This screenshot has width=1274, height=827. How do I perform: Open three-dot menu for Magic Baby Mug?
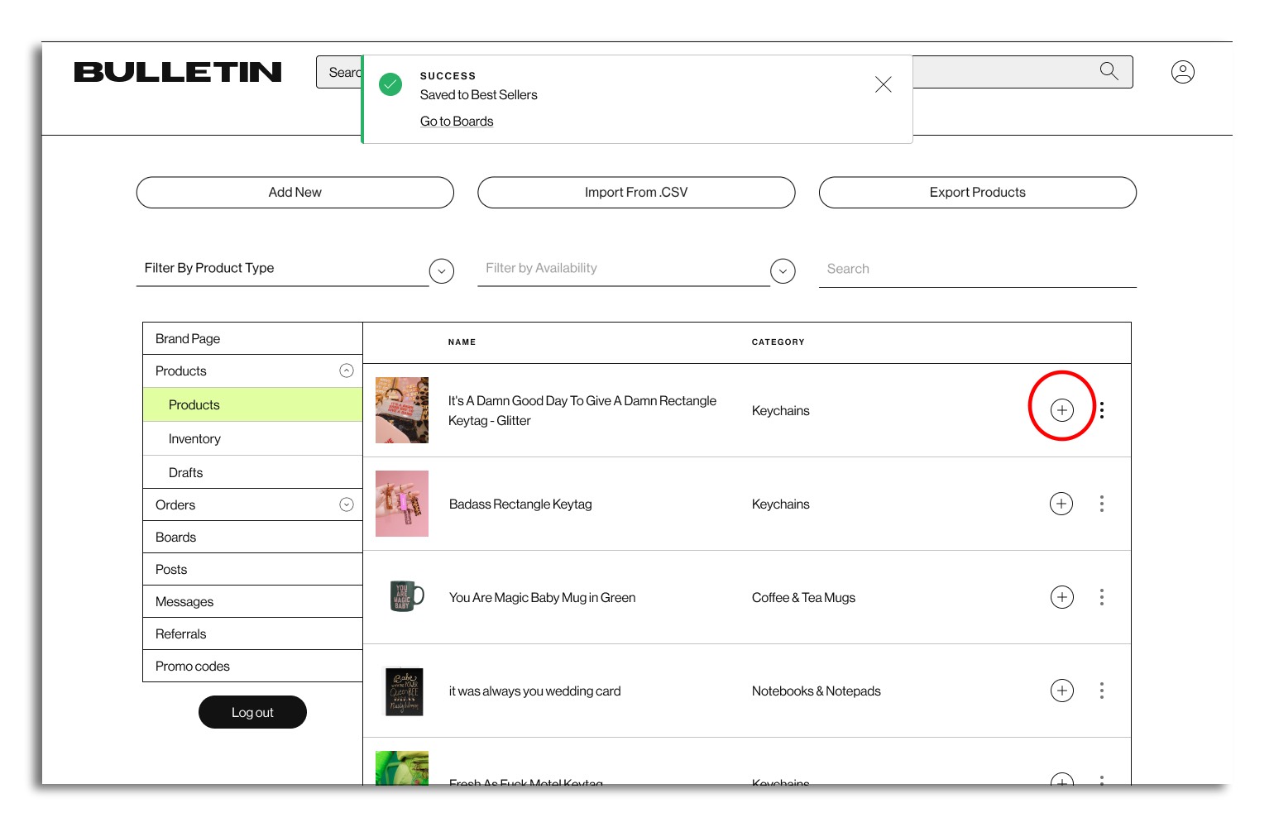point(1102,597)
